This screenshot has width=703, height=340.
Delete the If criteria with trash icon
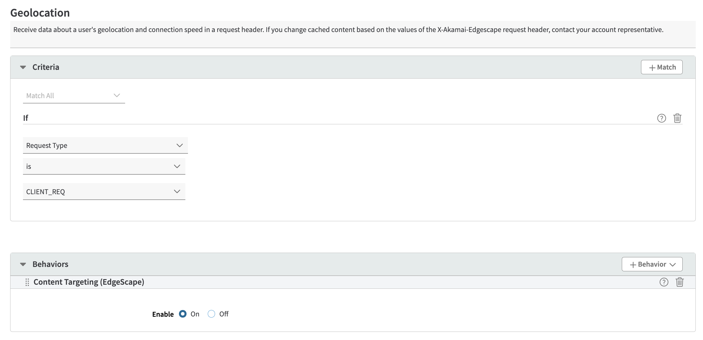click(x=677, y=118)
